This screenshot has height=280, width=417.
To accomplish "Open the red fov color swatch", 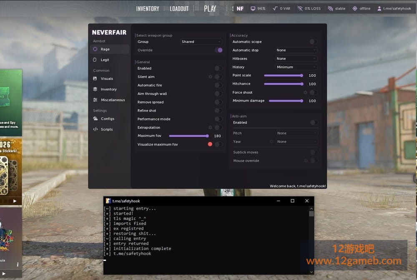I will tap(210, 144).
